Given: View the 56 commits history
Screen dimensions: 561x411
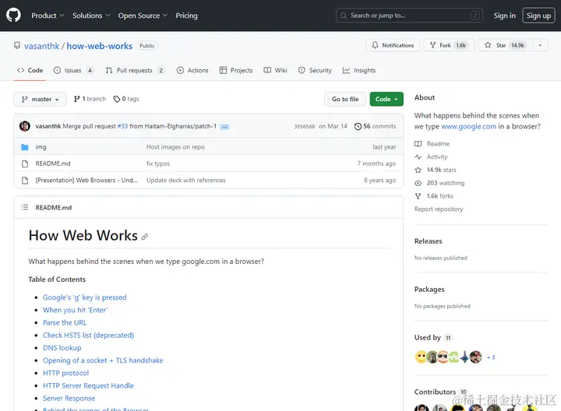Looking at the screenshot, I should (x=375, y=126).
